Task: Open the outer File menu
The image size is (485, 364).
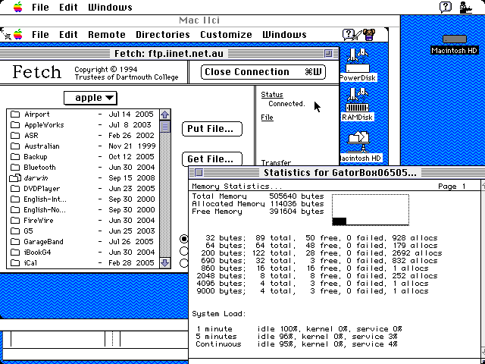Action: pyautogui.click(x=40, y=7)
